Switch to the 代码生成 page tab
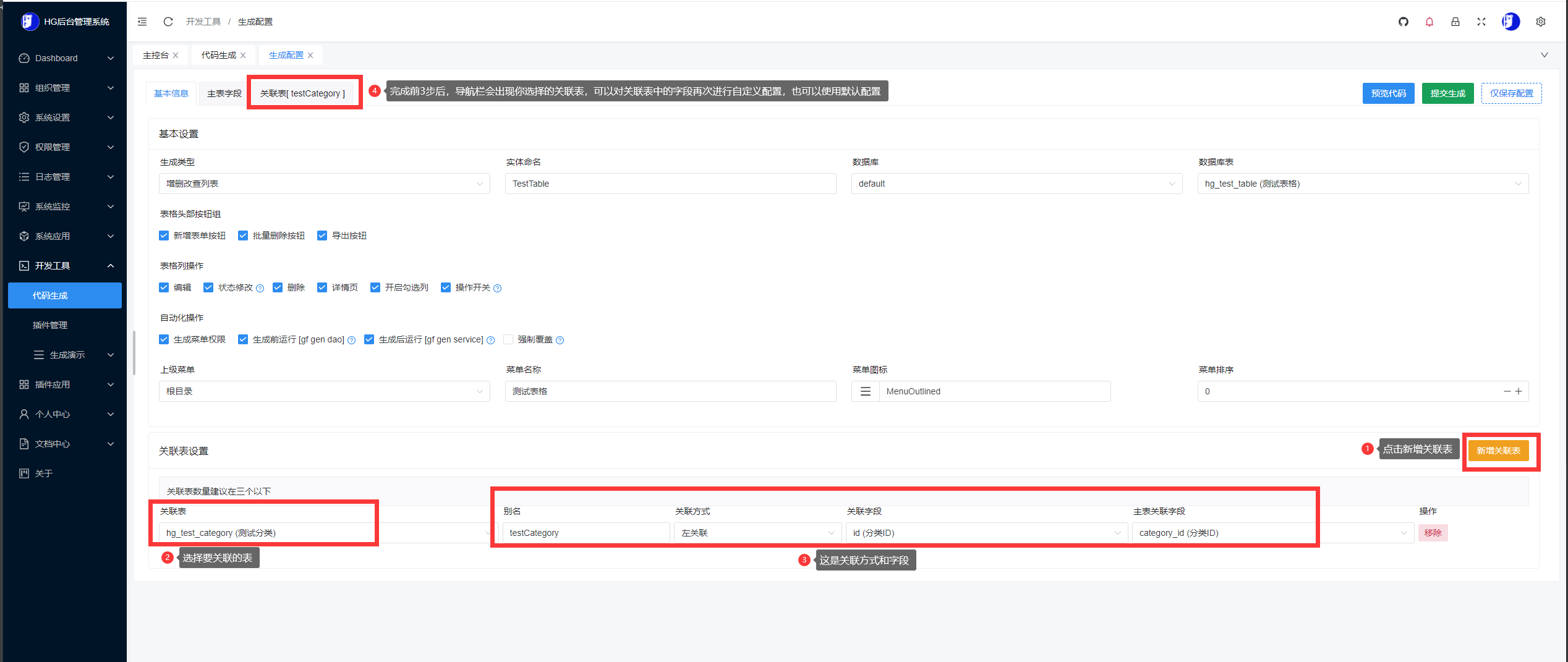 (x=218, y=55)
